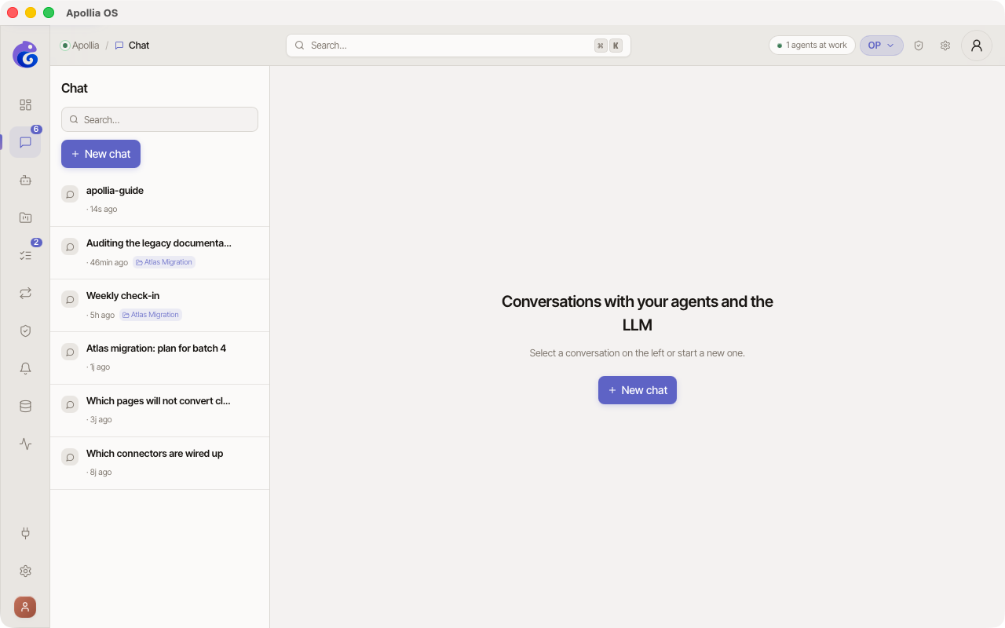Image resolution: width=1005 pixels, height=628 pixels.
Task: Open the workflows loop arrows icon
Action: pos(25,293)
